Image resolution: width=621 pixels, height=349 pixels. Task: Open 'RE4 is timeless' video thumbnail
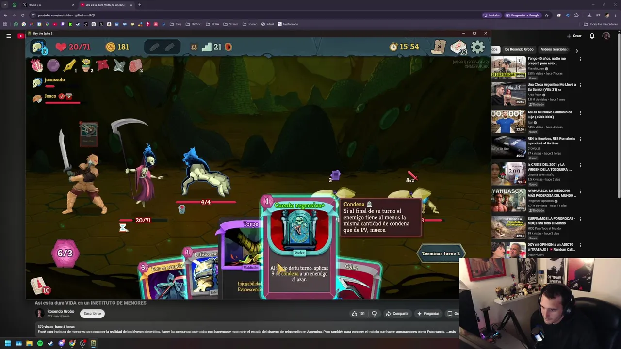[508, 147]
